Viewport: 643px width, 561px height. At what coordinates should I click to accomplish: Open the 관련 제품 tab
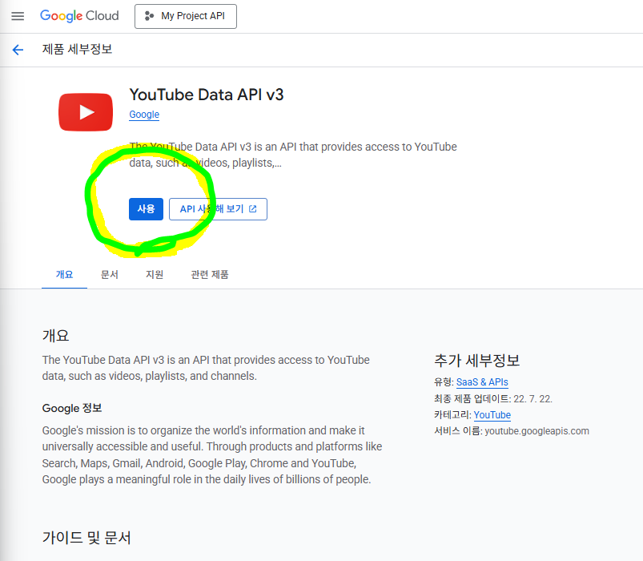click(210, 275)
